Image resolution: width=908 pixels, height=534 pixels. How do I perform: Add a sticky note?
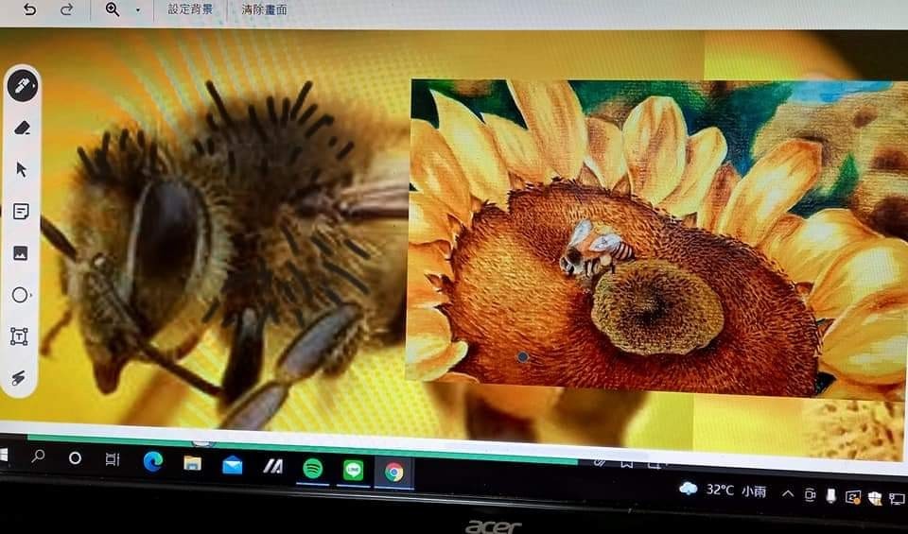[21, 211]
